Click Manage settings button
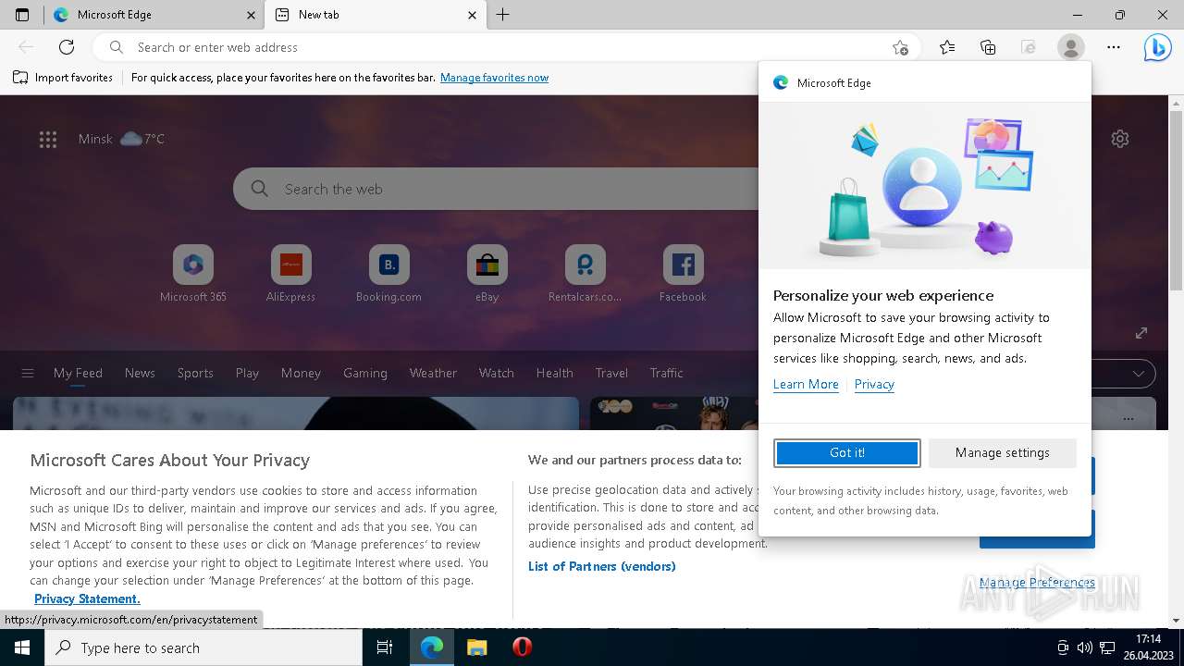 1003,452
